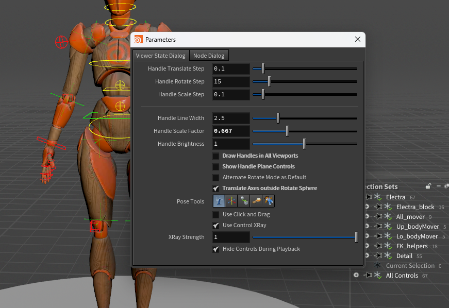Disable the Use Control XRay checkbox

tap(215, 226)
